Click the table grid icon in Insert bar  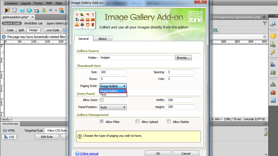15,10
